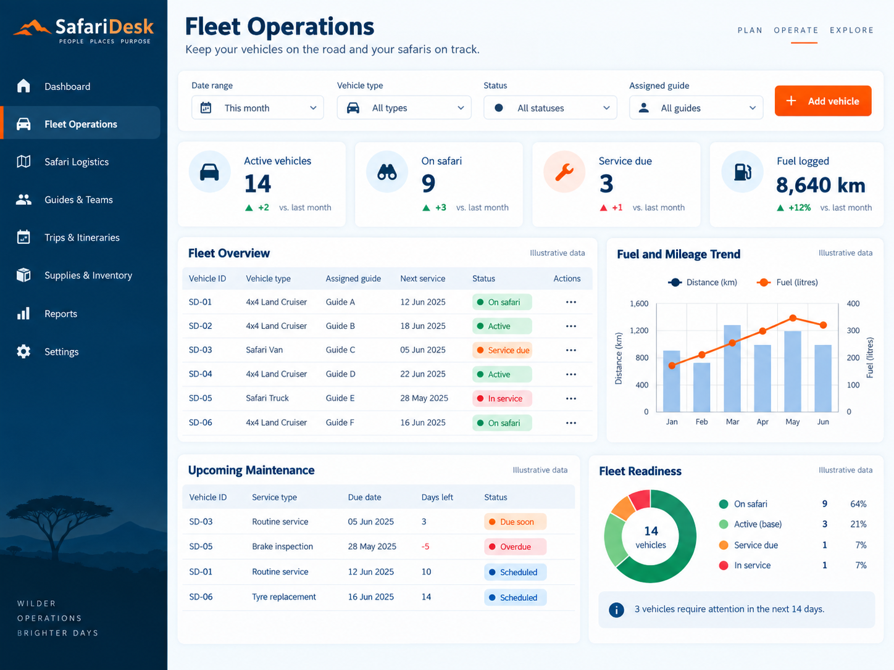Open Trips & Itineraries from sidebar
This screenshot has width=894, height=670.
point(81,238)
